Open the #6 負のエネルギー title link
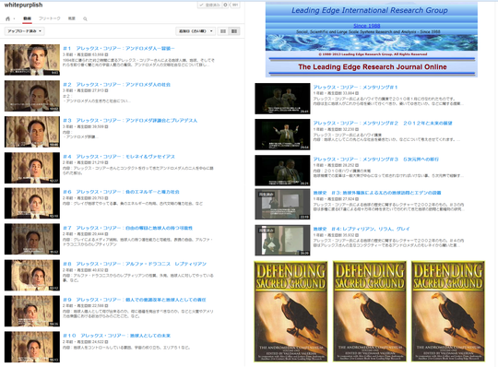 [121, 192]
